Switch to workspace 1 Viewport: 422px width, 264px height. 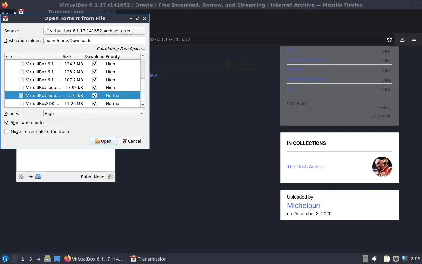pyautogui.click(x=15, y=259)
